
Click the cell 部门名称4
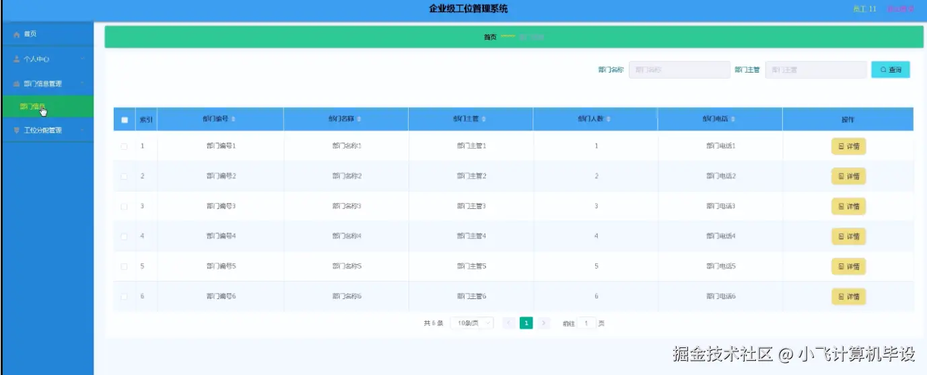pos(347,237)
